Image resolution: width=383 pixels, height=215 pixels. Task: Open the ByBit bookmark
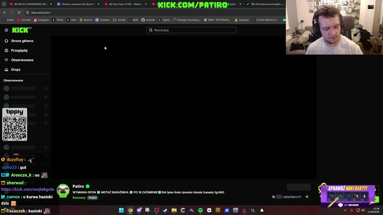(133, 20)
